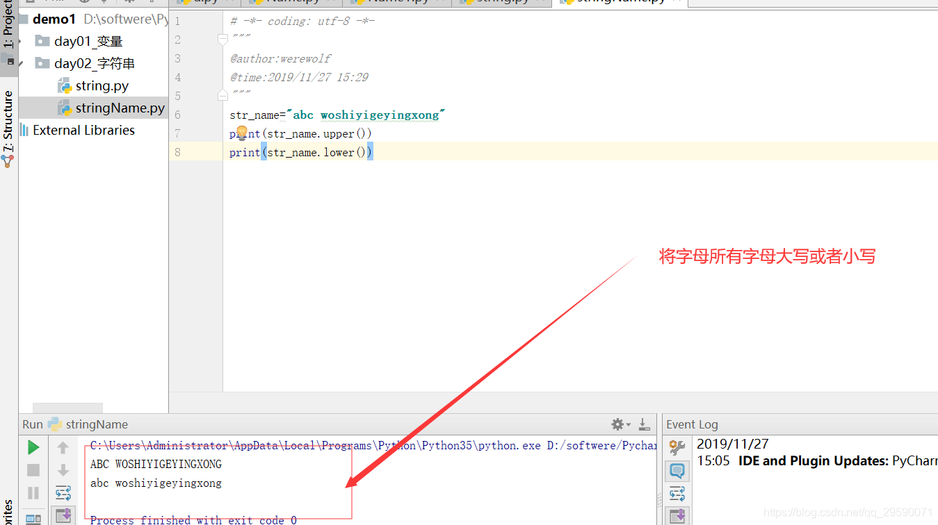Open Event Log wrench settings
Viewport: 938px width, 525px height.
click(677, 447)
